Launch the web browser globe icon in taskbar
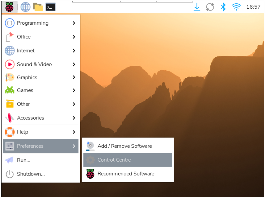Viewport: 265px width, 198px height. coord(25,7)
